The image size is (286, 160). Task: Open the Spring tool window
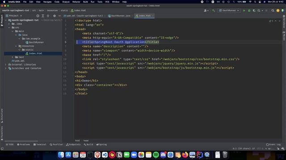(101, 144)
